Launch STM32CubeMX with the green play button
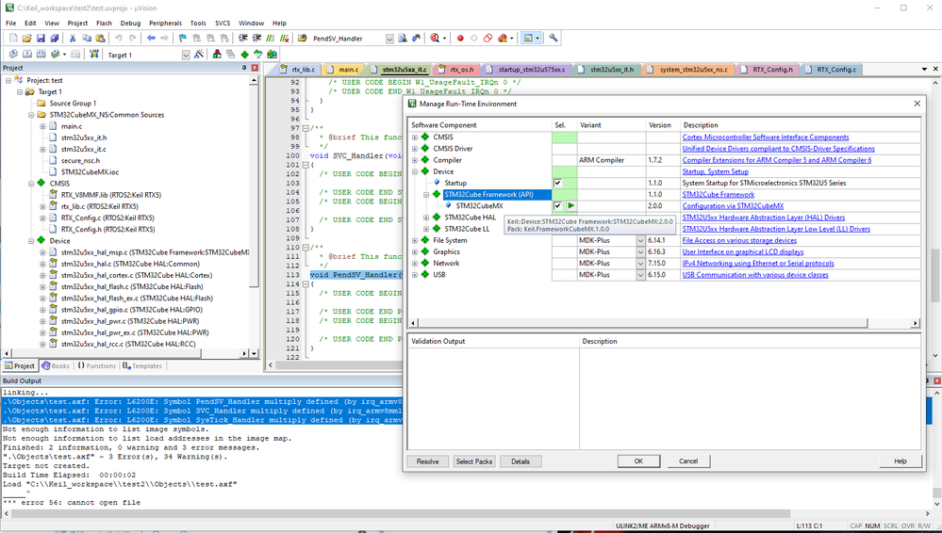 pyautogui.click(x=570, y=206)
